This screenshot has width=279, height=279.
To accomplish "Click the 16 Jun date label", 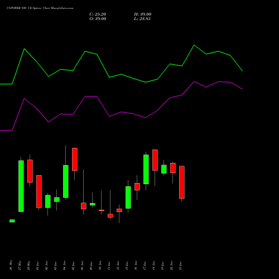I will pos(136,266).
